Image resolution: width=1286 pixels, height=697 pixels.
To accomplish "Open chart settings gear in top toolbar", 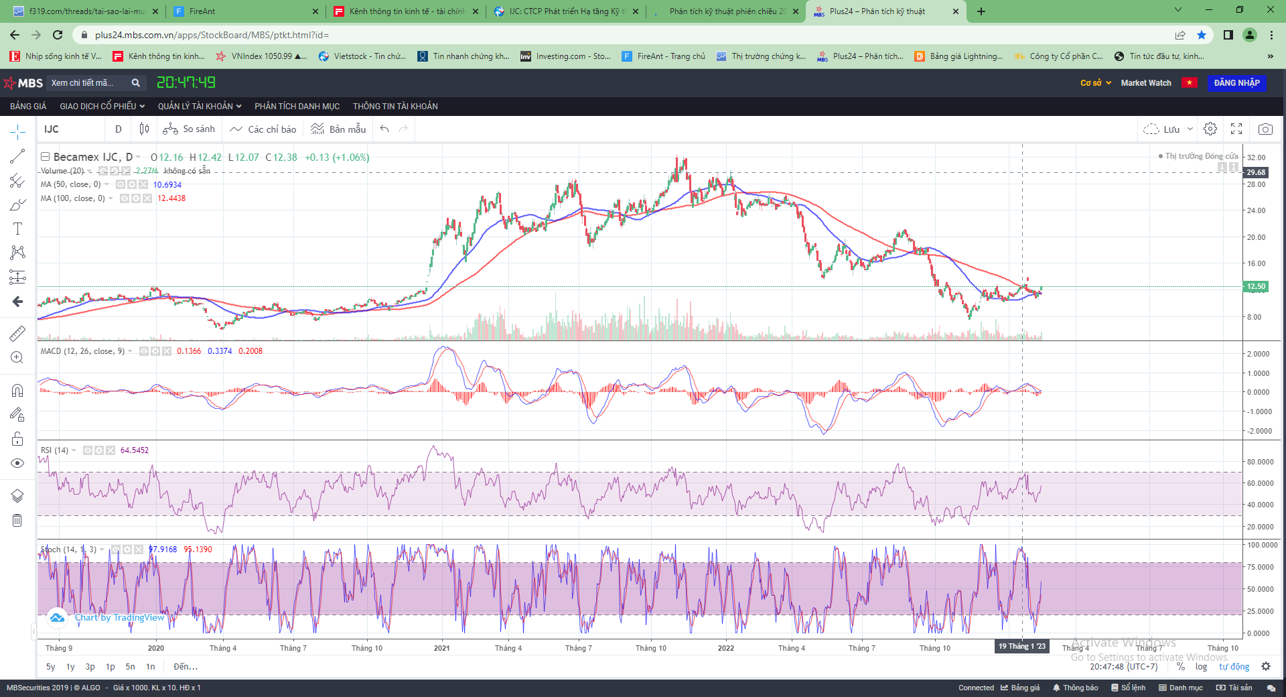I will 1210,129.
